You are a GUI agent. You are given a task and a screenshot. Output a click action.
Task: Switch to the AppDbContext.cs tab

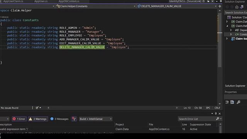coord(69,1)
